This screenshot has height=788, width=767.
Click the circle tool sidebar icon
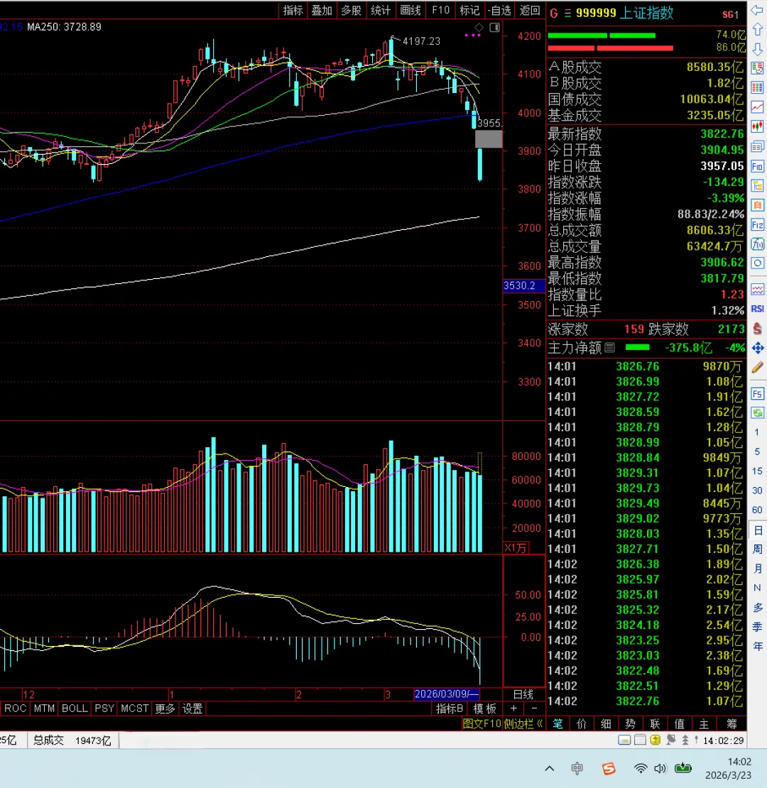pos(757,263)
